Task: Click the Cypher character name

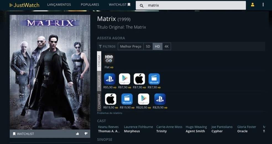Action: 217,131
